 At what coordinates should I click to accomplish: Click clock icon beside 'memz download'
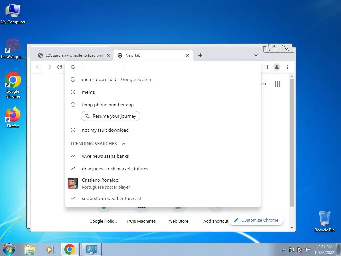[73, 79]
